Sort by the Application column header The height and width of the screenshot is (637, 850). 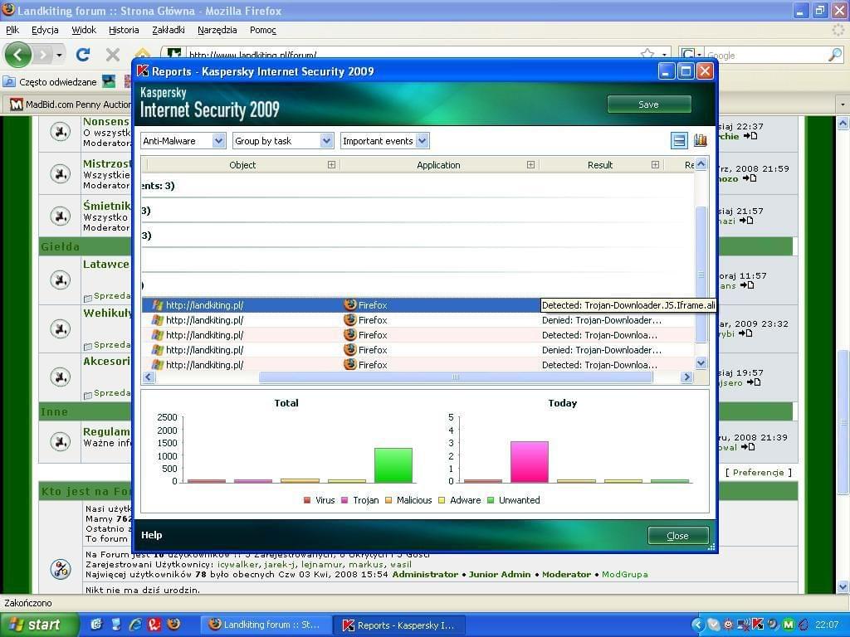pos(438,165)
